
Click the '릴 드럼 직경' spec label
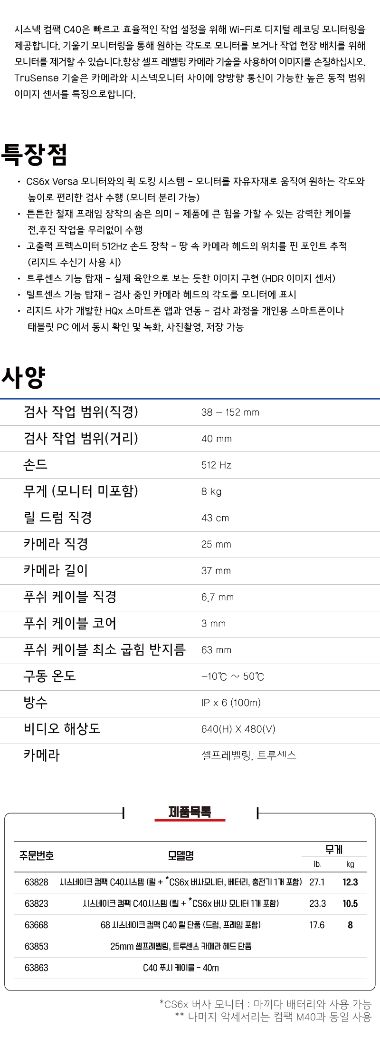pos(57,517)
